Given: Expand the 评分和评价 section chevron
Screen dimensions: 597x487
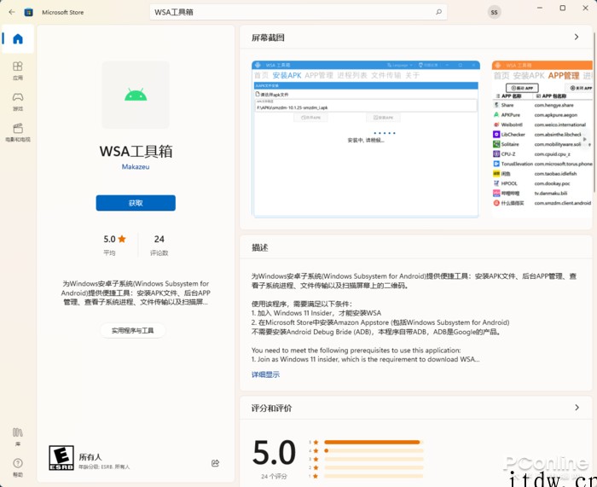Looking at the screenshot, I should tap(577, 408).
